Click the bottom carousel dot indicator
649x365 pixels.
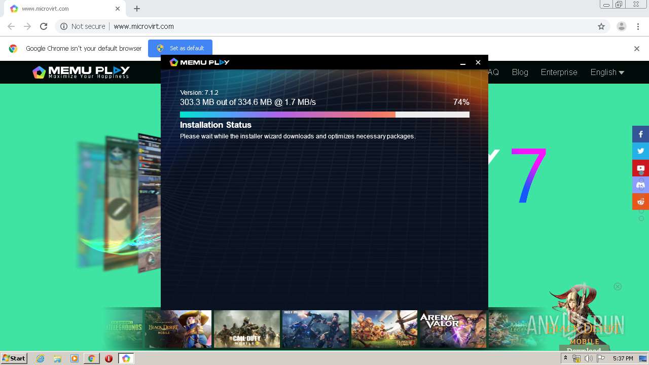coord(641,218)
